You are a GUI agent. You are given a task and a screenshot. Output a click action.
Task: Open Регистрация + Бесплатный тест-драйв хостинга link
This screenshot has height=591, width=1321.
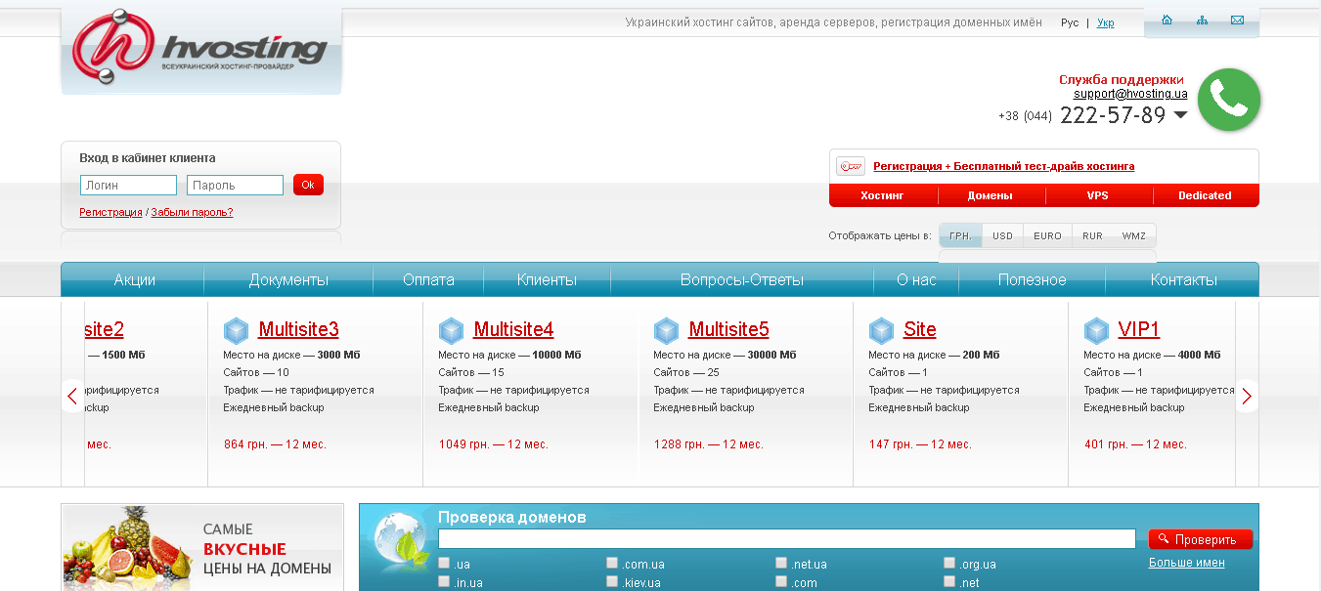[x=1004, y=166]
